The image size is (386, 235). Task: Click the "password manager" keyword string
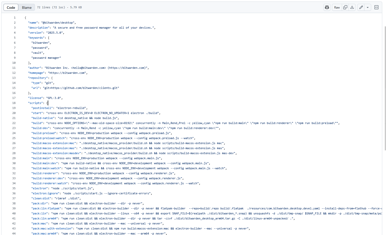(x=46, y=58)
